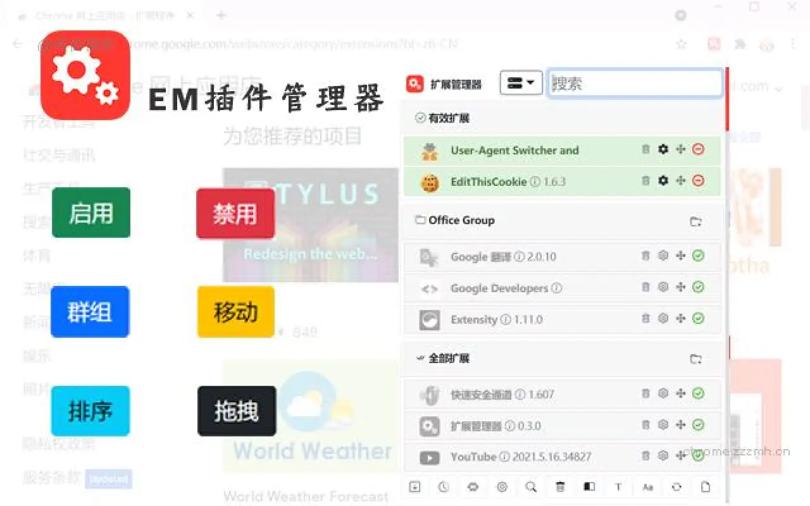The image size is (810, 506).
Task: Open EditThisCookie extension settings gear
Action: [663, 182]
